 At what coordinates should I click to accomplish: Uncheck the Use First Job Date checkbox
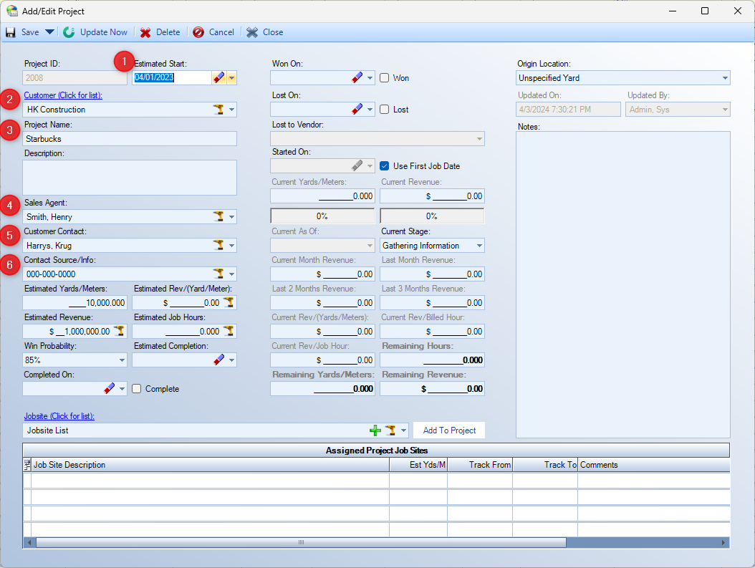click(x=384, y=165)
